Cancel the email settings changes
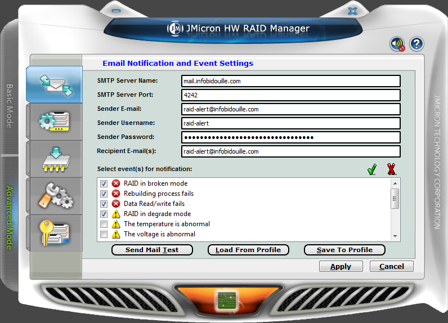Image resolution: width=448 pixels, height=323 pixels. (x=391, y=267)
